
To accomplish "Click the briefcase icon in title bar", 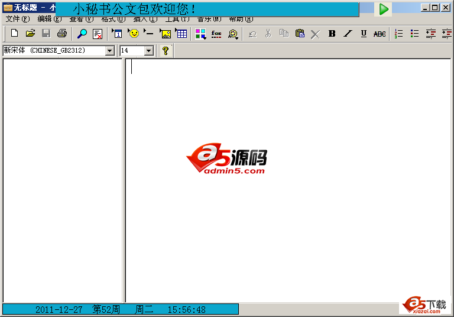I will [8, 8].
